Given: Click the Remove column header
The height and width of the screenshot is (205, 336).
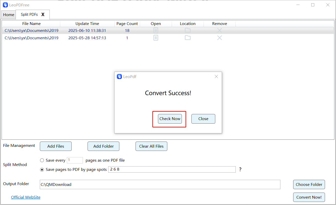Looking at the screenshot, I should tap(219, 24).
